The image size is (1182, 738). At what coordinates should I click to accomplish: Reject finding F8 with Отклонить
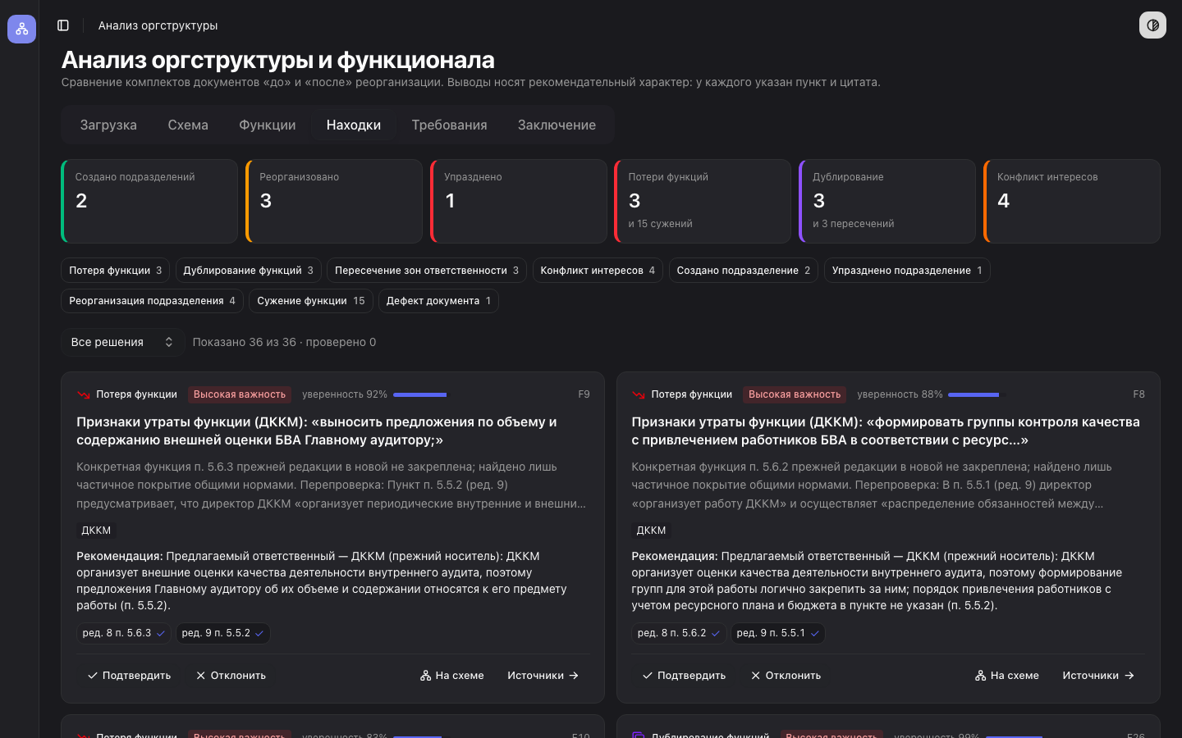tap(786, 676)
